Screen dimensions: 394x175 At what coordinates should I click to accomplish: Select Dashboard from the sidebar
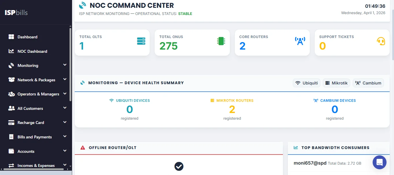(x=27, y=37)
